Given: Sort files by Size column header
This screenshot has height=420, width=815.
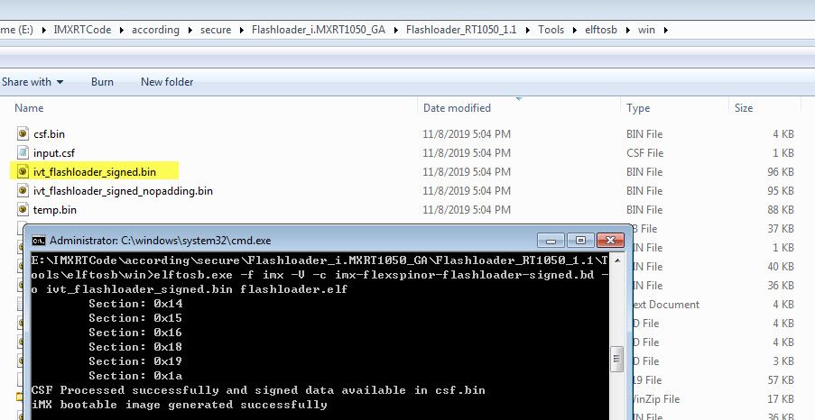Looking at the screenshot, I should pos(744,108).
